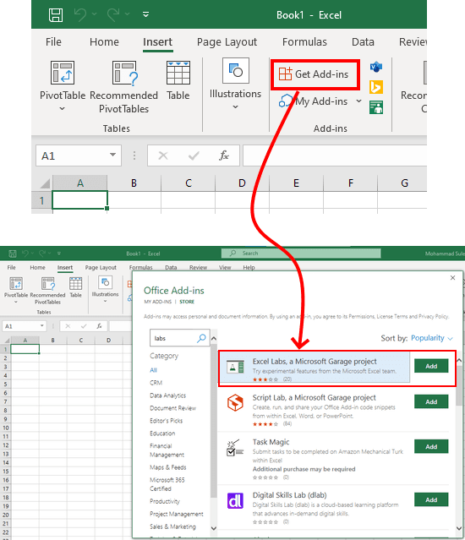Open the Data tab in the top ribbon
The image size is (465, 540).
363,42
